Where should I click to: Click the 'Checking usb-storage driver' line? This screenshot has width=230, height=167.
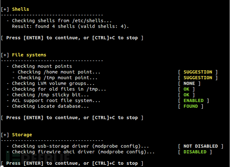click(80, 146)
